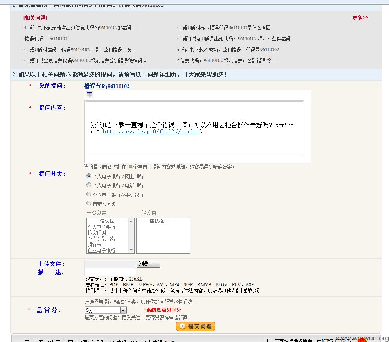Screen dimensions: 389x342
Task: Open related question 错误代码: 96110102
Action: [x=46, y=39]
